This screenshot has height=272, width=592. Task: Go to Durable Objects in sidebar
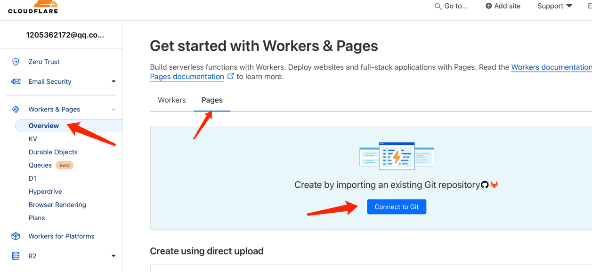(53, 152)
